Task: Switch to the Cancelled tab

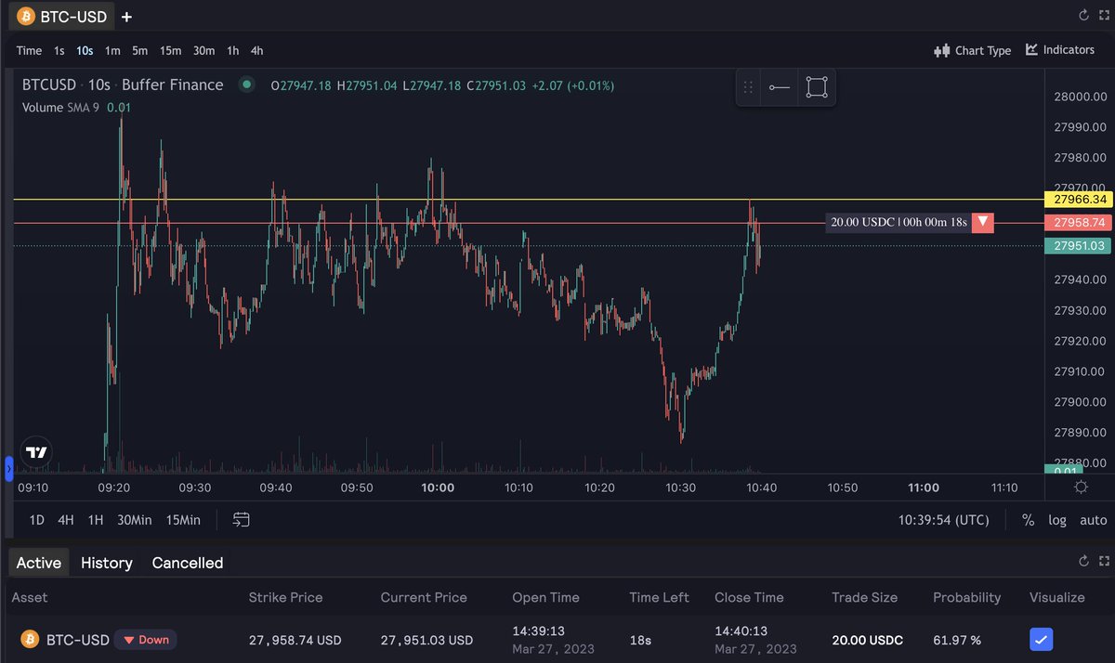Action: pos(187,563)
